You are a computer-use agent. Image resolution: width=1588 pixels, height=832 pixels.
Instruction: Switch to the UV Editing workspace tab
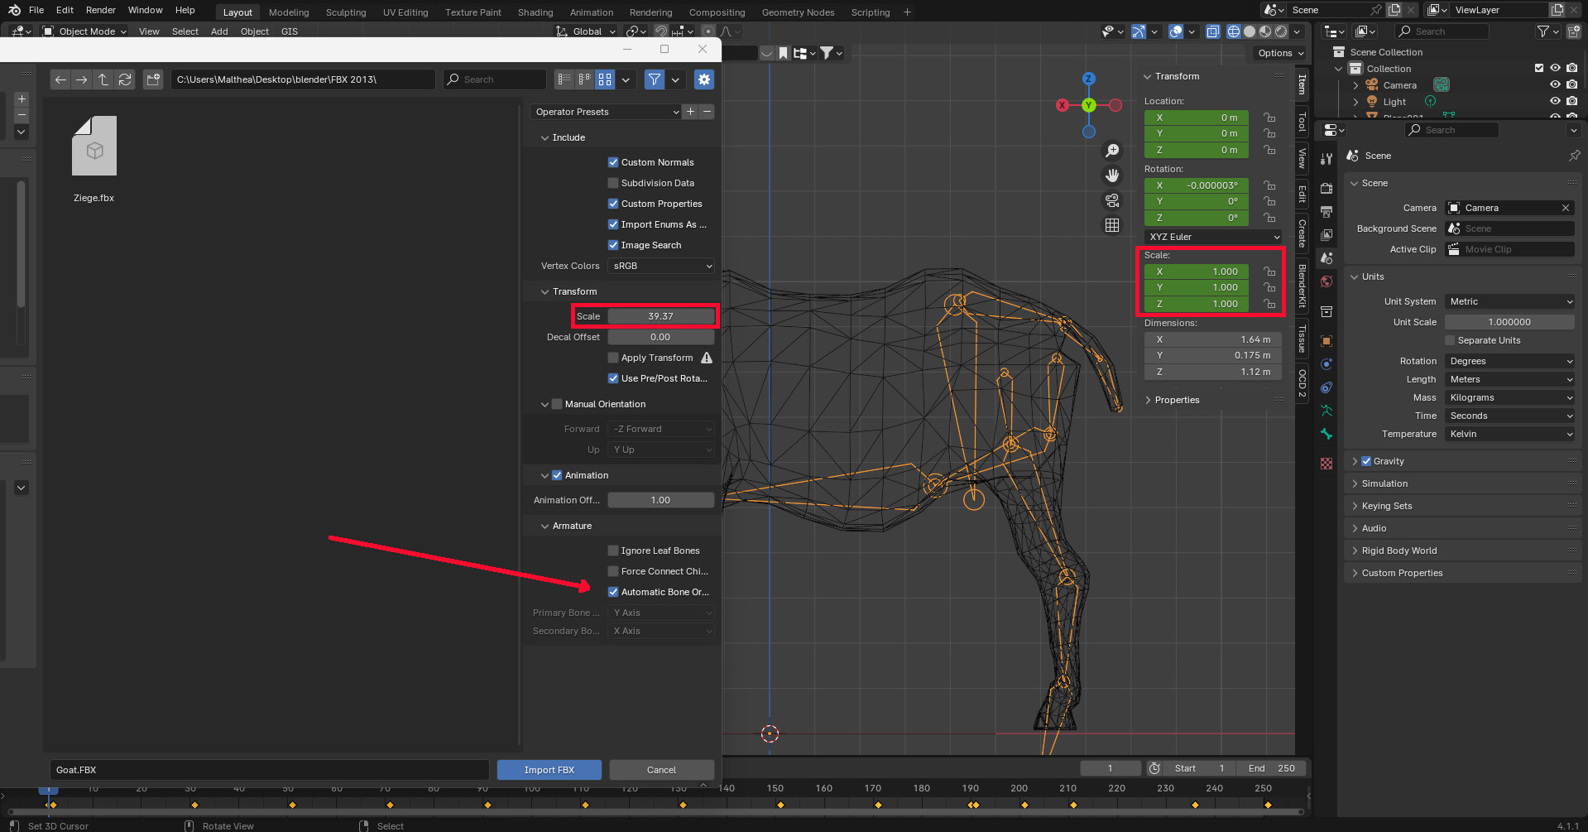click(x=405, y=12)
